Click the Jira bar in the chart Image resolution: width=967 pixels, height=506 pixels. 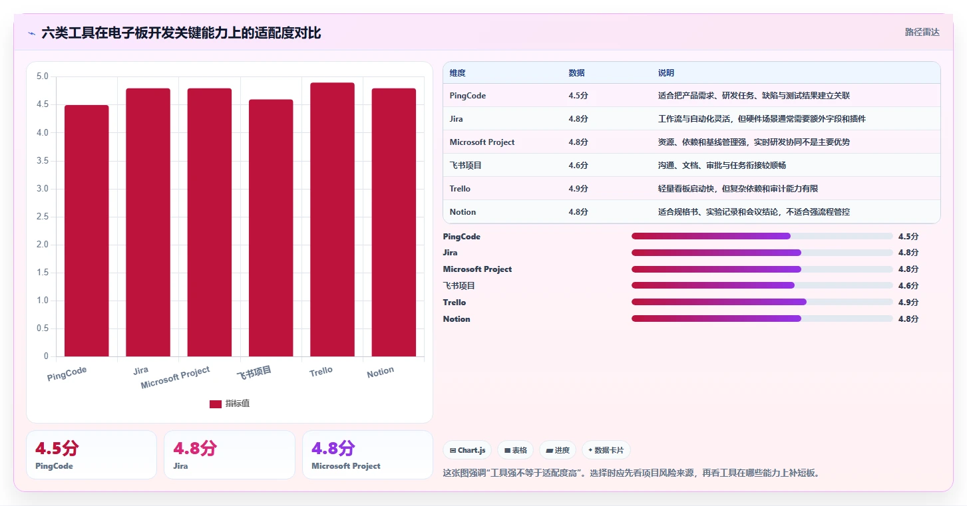pos(148,222)
